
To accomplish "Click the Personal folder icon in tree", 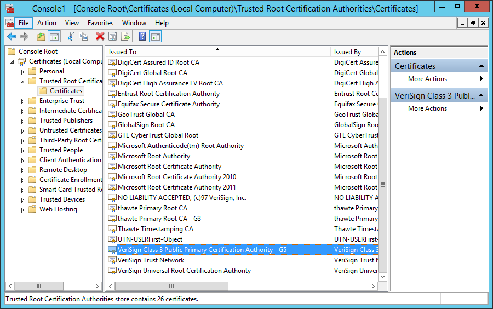I will coord(32,71).
